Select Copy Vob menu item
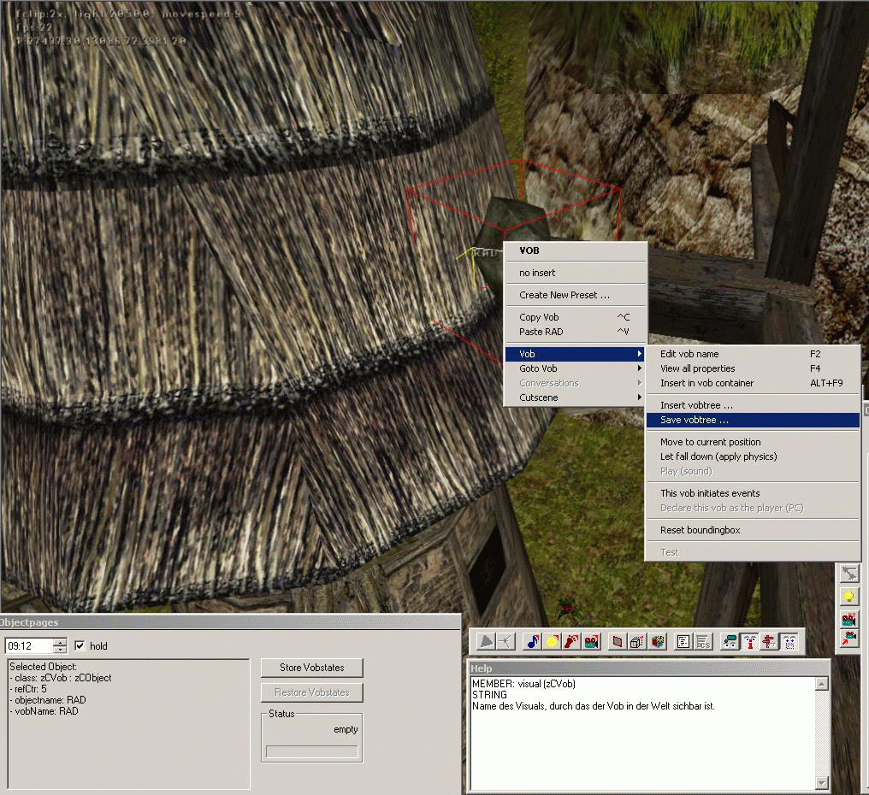The width and height of the screenshot is (869, 795). (574, 317)
